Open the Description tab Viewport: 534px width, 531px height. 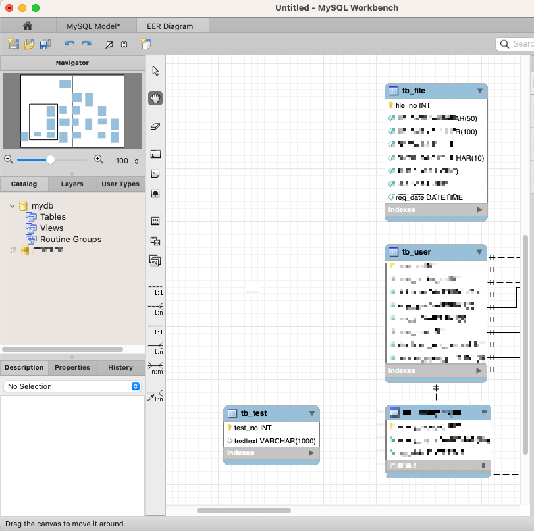(24, 368)
